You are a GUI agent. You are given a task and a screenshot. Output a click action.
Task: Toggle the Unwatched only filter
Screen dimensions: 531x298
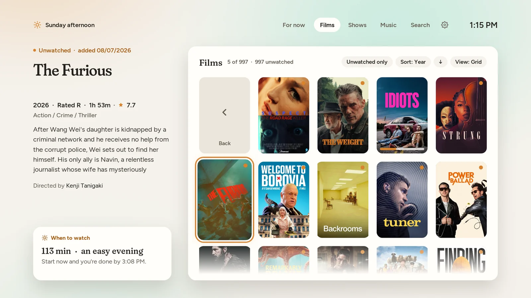click(367, 62)
